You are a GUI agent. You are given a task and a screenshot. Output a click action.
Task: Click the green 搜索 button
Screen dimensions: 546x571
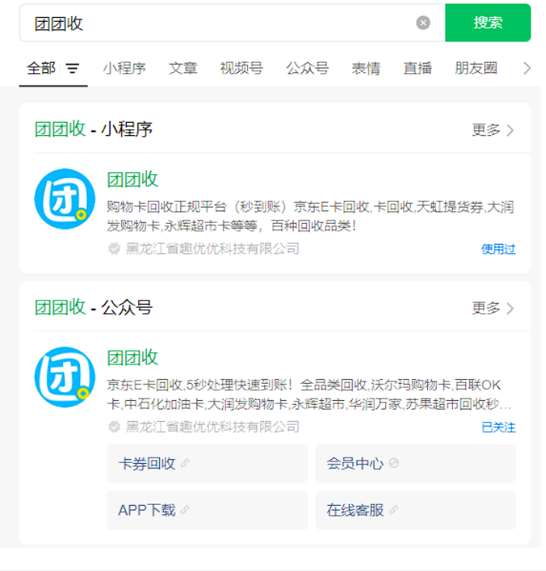(x=488, y=23)
